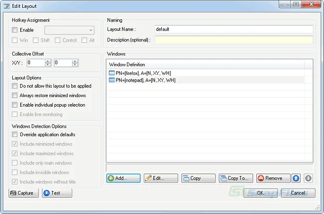Remove the selected window definition

[x=273, y=178]
